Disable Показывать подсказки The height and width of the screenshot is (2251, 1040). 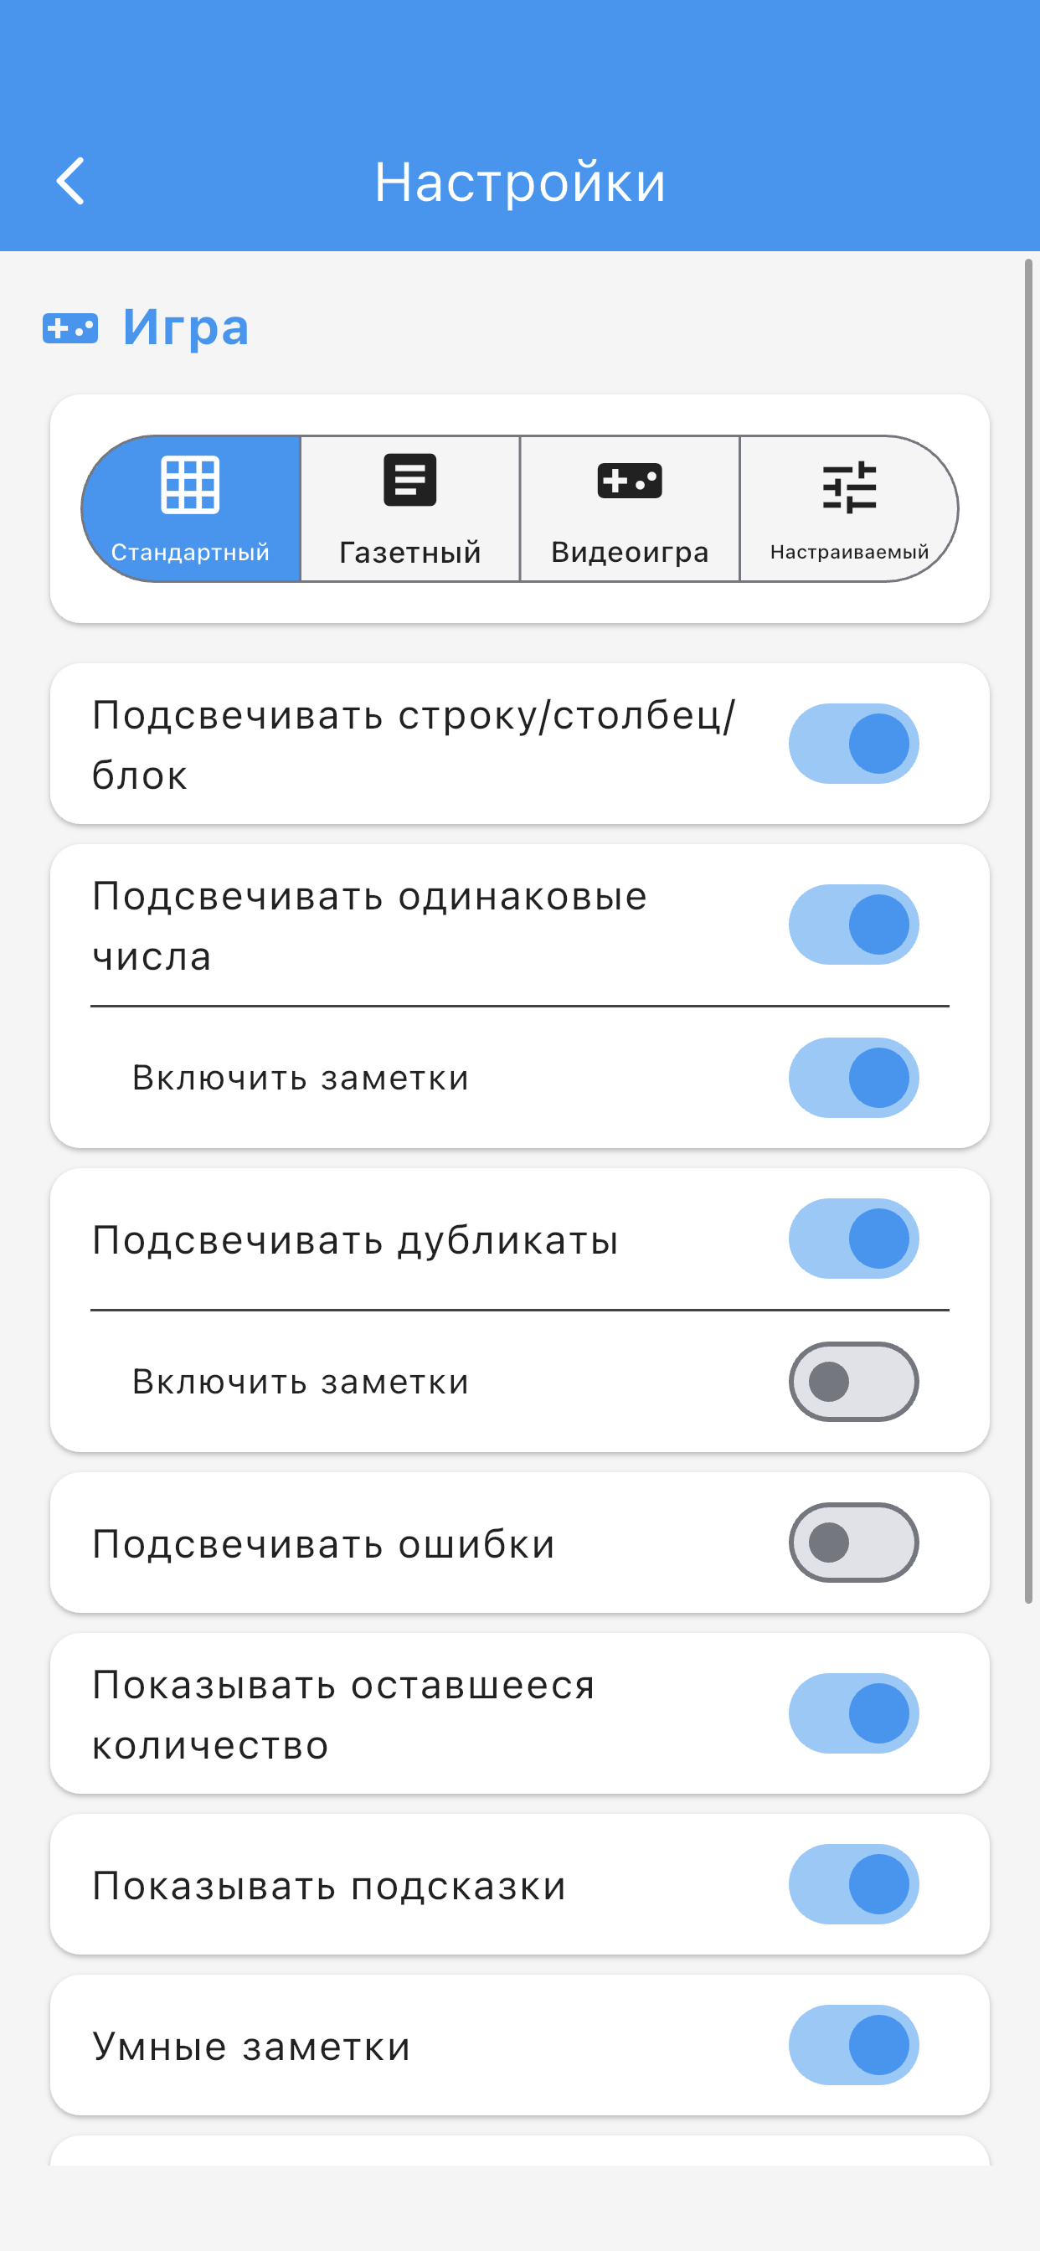(852, 1884)
